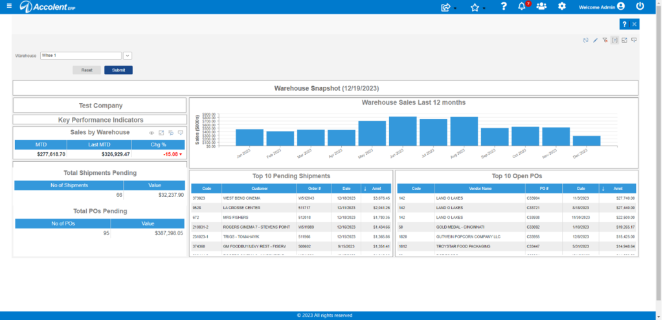This screenshot has height=320, width=663.
Task: Sort Top 10 Pending Shipments by Amnt arrow
Action: (365, 189)
